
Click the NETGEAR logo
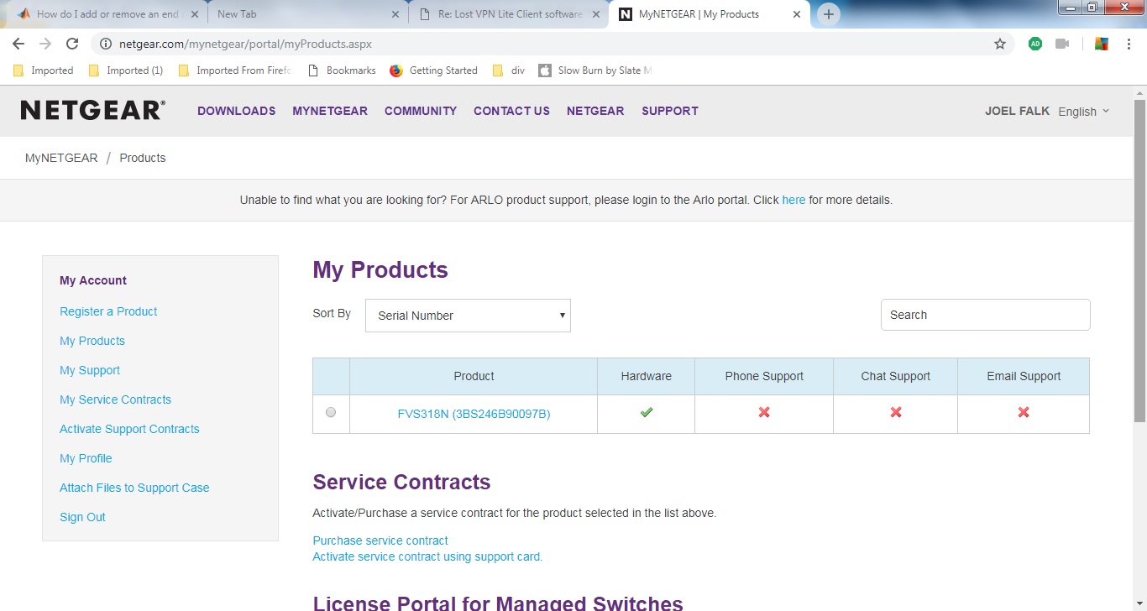point(92,110)
